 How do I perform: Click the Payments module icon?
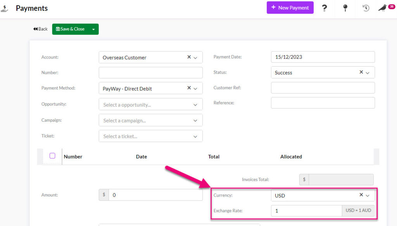pyautogui.click(x=5, y=8)
